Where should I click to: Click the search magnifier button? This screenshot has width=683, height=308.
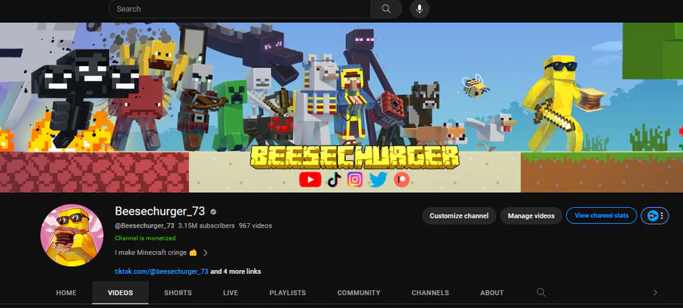[x=386, y=8]
